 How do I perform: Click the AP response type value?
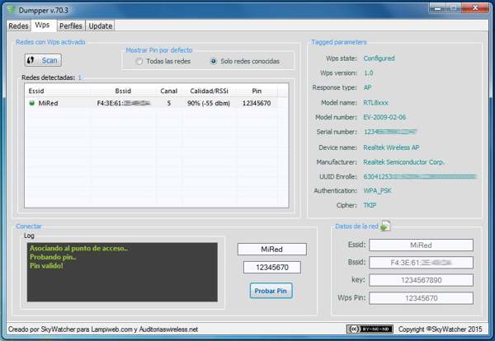367,87
